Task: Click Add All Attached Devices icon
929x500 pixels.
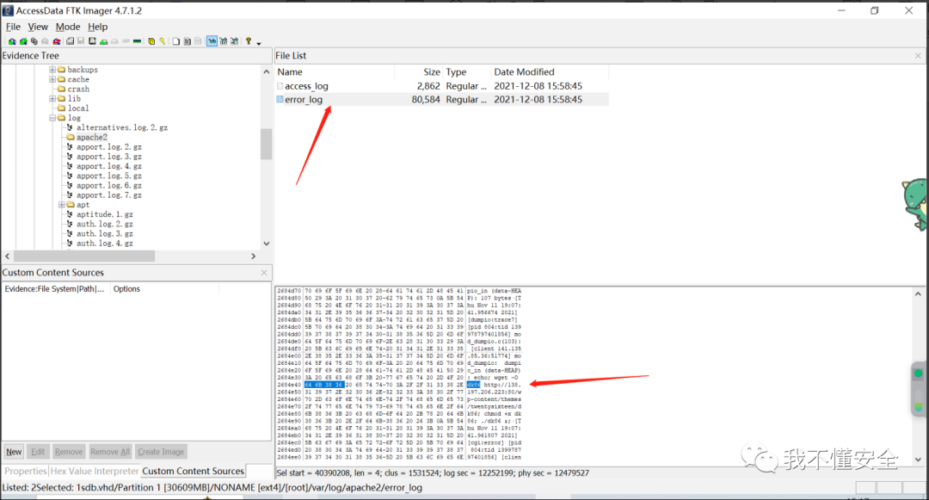Action: [23, 41]
